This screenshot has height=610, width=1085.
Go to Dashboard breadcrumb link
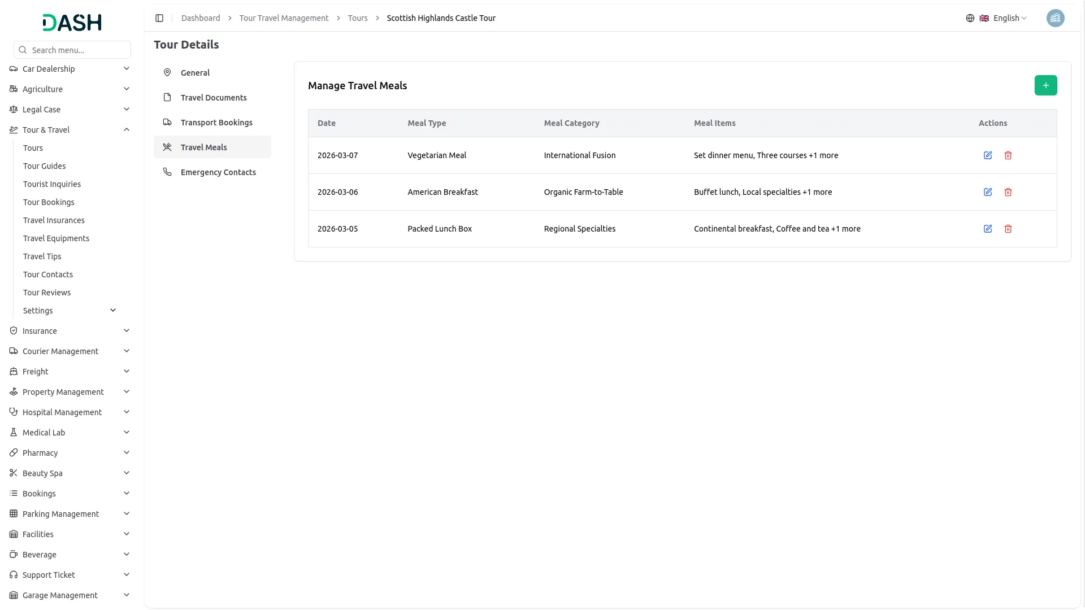coord(201,18)
